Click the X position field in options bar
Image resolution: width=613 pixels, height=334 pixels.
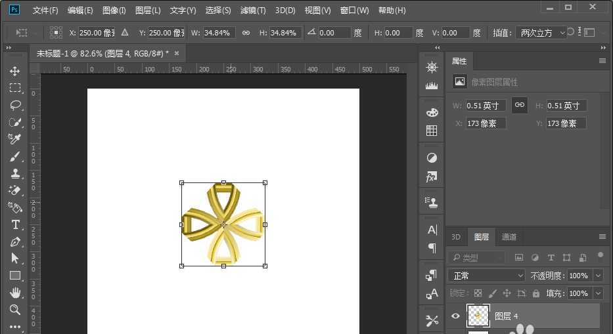click(x=97, y=32)
